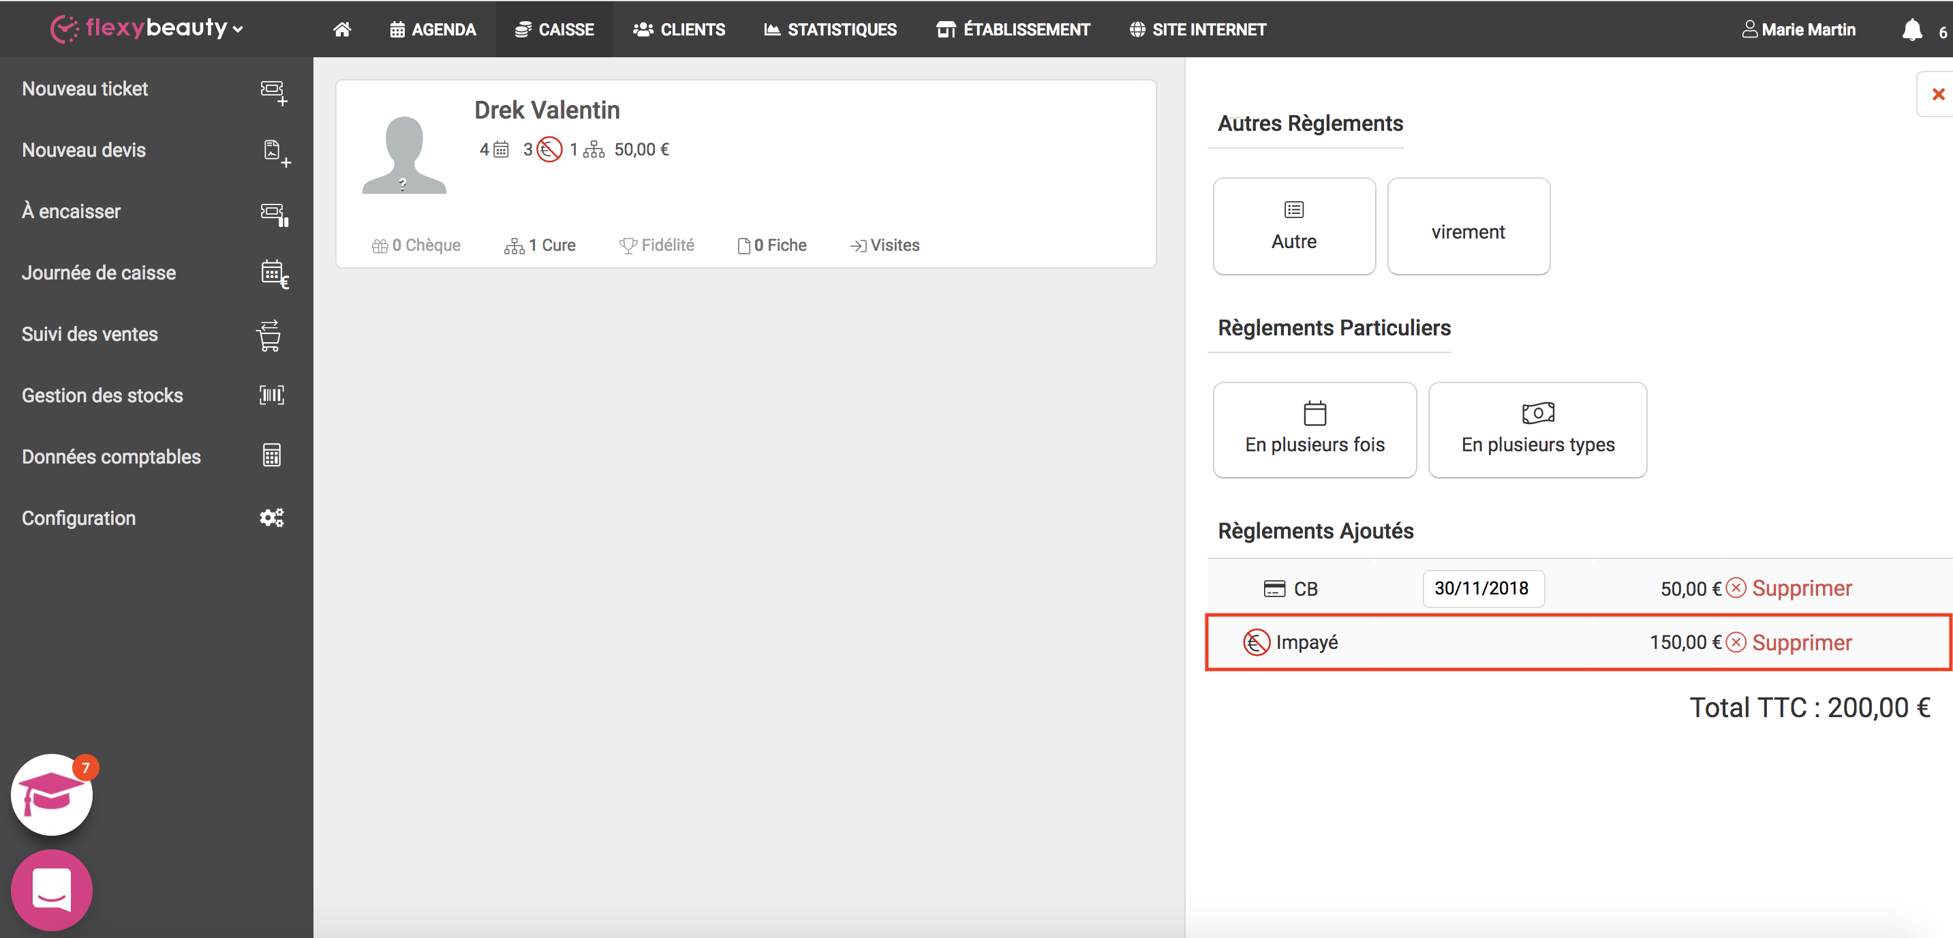Click the Journée de caisse calendar-euro icon
The height and width of the screenshot is (938, 1953).
click(x=275, y=274)
